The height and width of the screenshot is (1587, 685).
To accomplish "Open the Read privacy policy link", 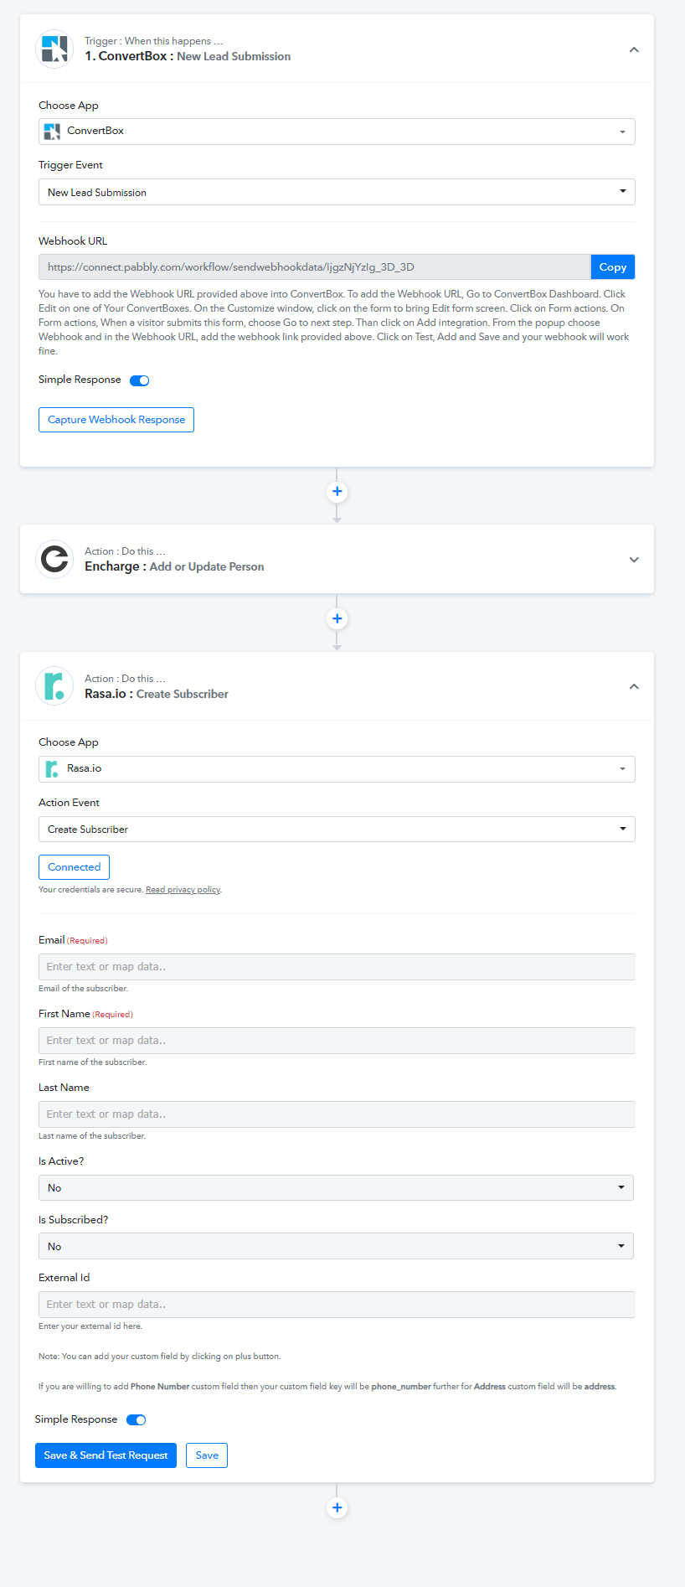I will (x=183, y=890).
